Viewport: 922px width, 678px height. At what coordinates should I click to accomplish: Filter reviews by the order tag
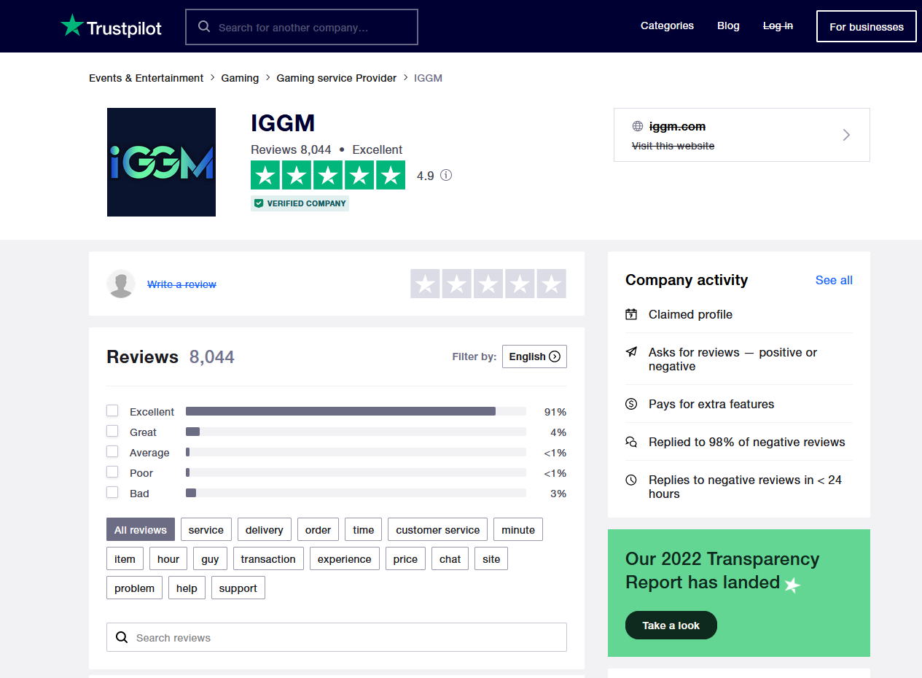pyautogui.click(x=318, y=530)
